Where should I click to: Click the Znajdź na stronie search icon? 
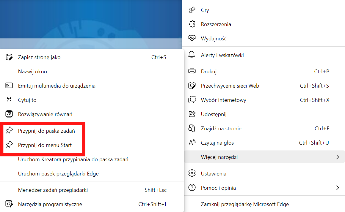point(192,129)
